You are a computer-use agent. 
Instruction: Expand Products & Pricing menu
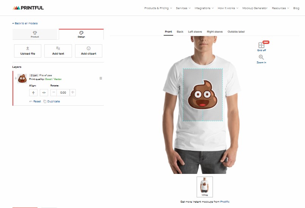158,8
